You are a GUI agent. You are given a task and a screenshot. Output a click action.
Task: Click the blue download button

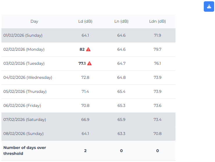pyautogui.click(x=209, y=7)
